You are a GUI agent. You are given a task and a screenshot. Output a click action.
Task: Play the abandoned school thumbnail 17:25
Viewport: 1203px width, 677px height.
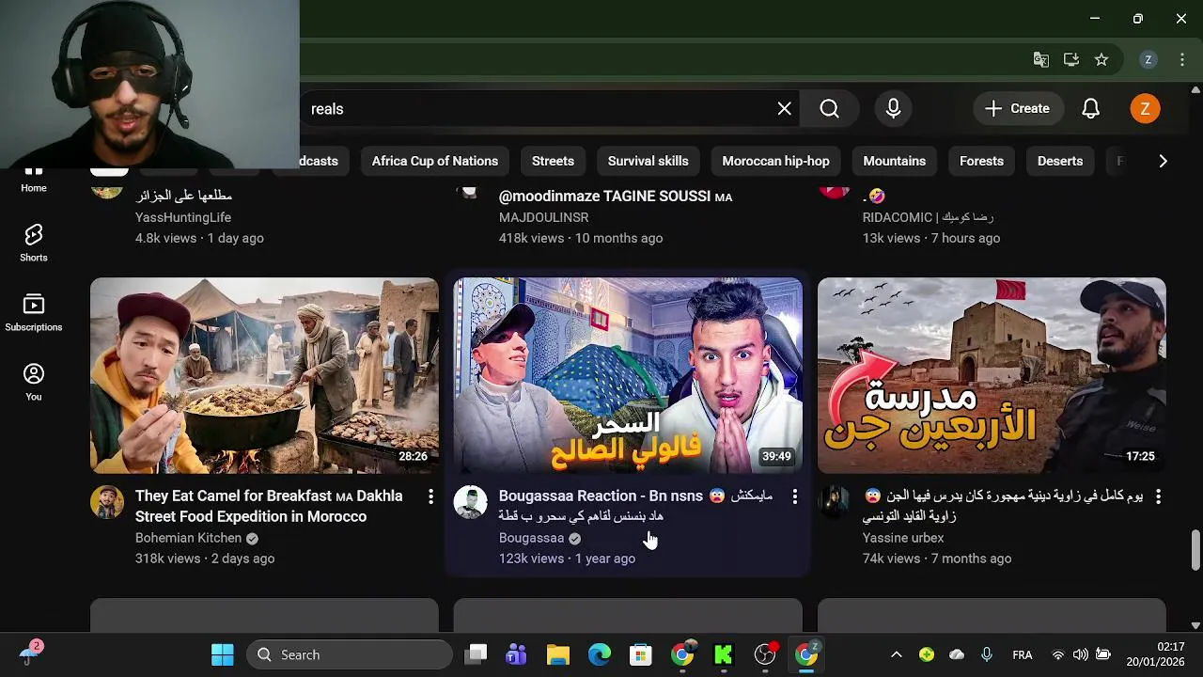pyautogui.click(x=992, y=375)
